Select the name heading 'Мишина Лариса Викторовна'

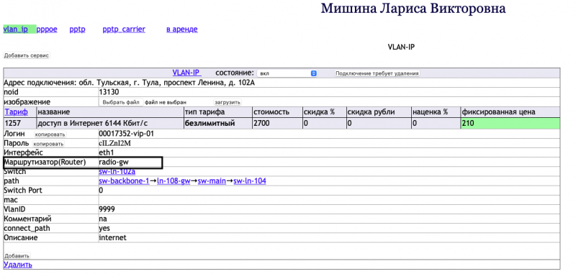(x=413, y=9)
